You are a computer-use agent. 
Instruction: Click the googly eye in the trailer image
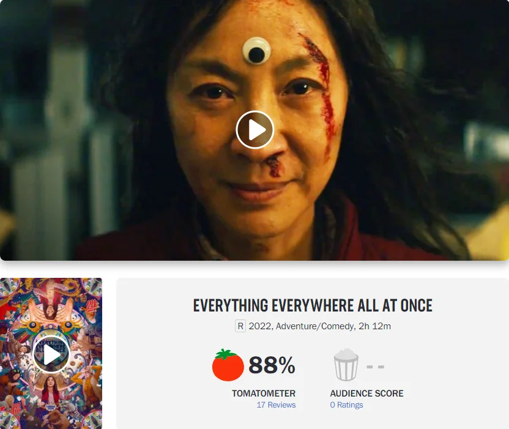[x=256, y=51]
